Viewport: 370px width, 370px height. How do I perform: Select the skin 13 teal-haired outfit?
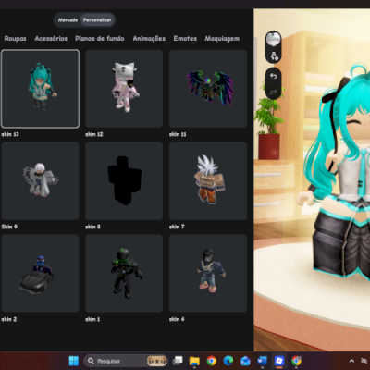40,89
